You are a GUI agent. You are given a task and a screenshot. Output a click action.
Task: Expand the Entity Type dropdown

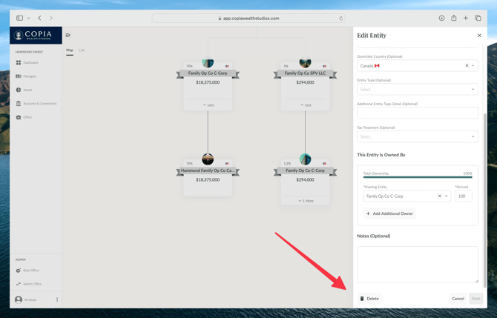click(473, 90)
